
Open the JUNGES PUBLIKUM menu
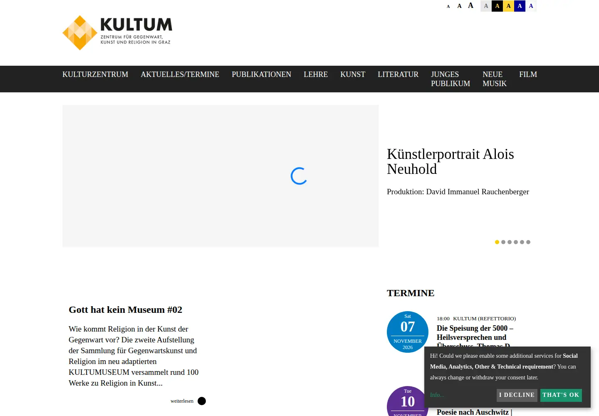pos(450,79)
